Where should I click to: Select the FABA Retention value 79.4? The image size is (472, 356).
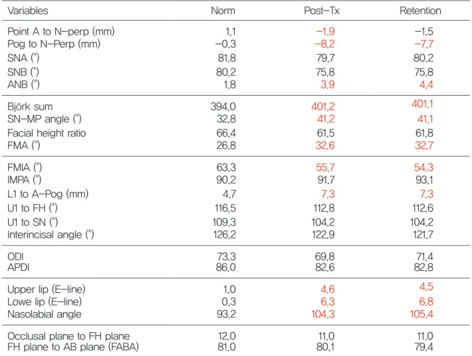tap(424, 347)
